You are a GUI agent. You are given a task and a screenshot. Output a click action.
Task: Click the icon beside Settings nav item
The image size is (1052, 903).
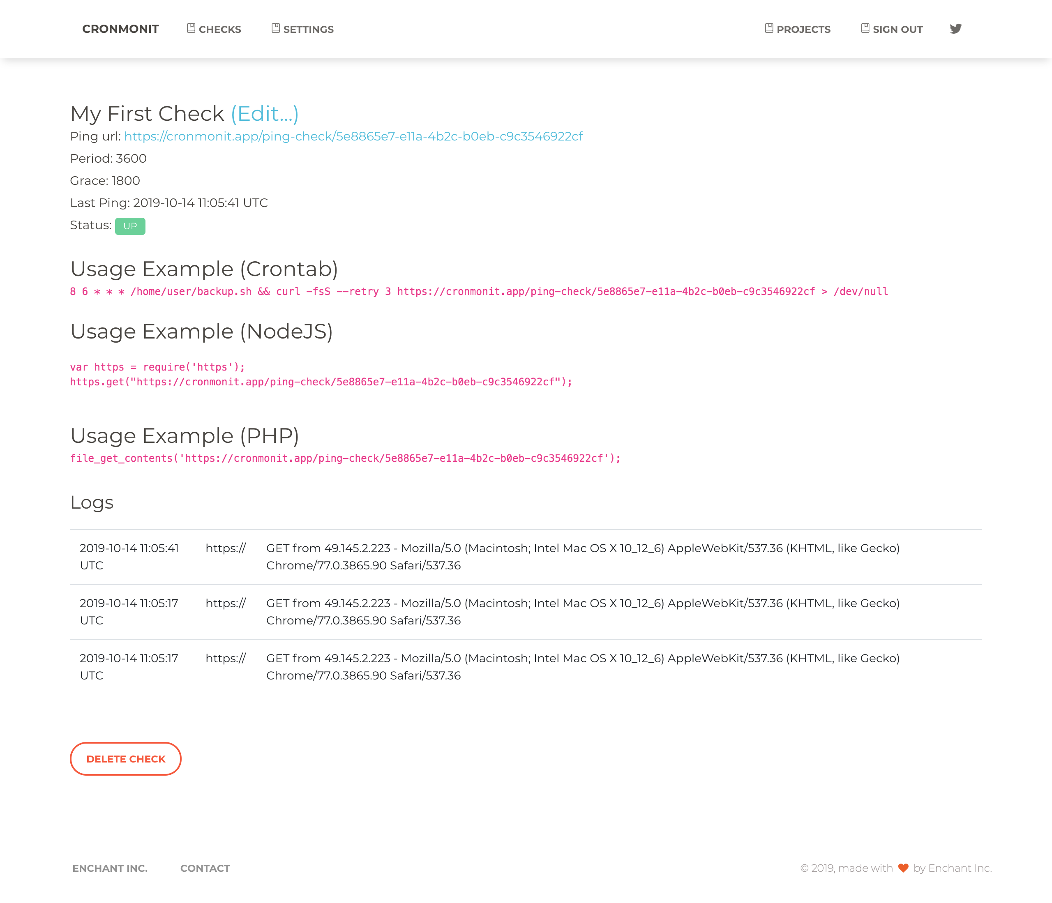(x=276, y=28)
